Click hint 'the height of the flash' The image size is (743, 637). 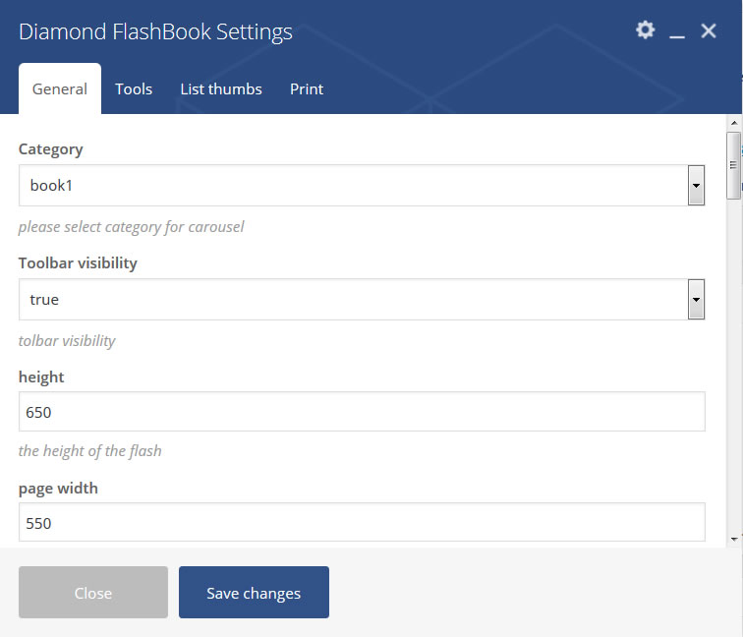click(90, 451)
